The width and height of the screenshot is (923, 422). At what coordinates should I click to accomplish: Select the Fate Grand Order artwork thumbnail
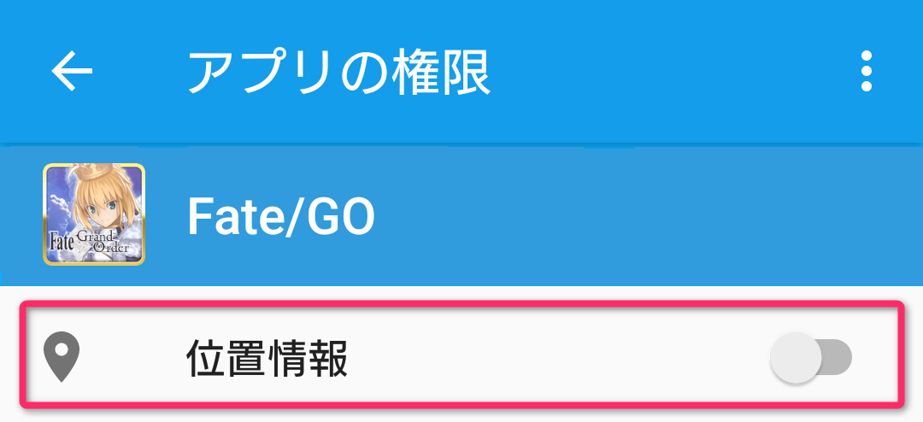94,214
